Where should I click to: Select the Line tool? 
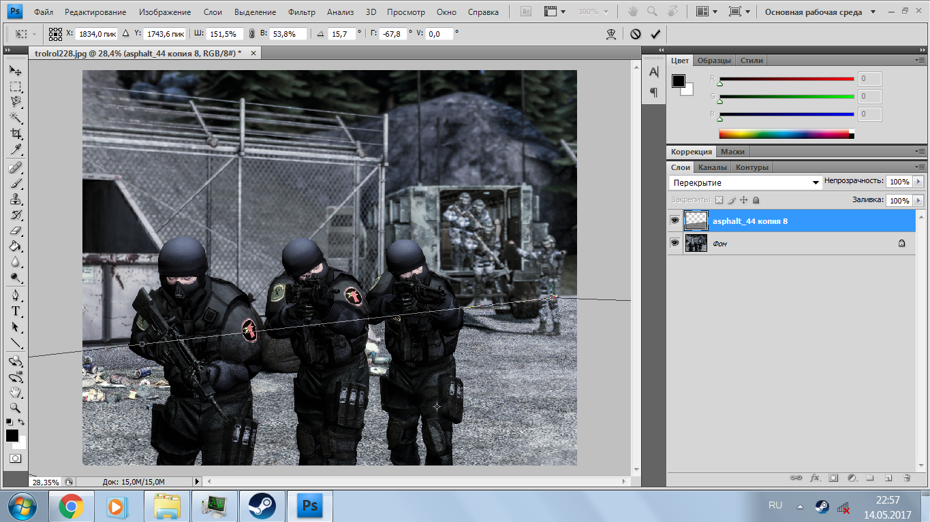[15, 343]
